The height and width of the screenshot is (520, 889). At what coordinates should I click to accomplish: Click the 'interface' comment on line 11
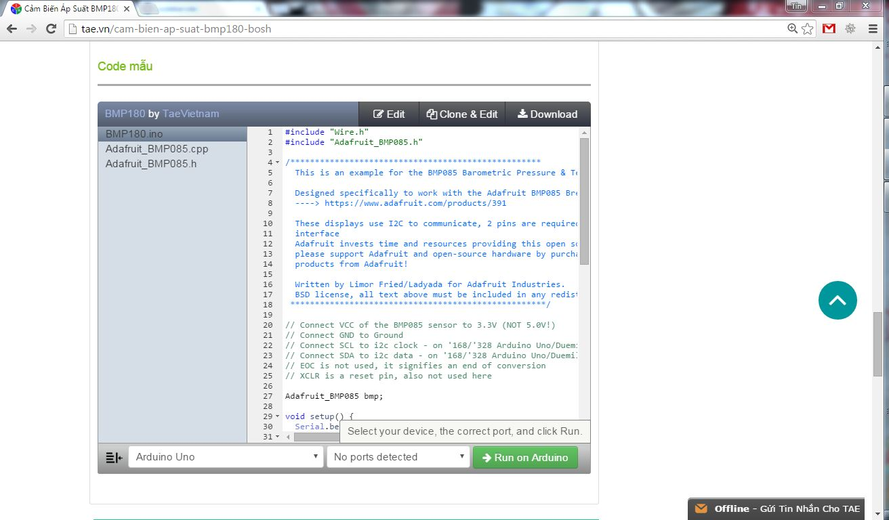pyautogui.click(x=317, y=234)
